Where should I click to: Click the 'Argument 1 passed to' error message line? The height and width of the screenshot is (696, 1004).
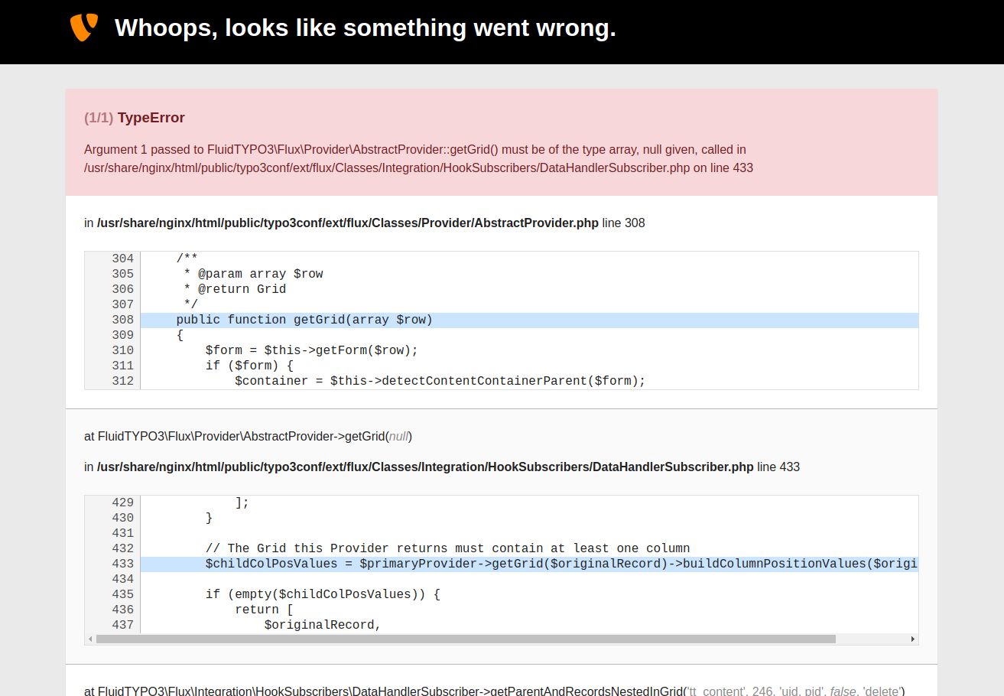point(415,150)
